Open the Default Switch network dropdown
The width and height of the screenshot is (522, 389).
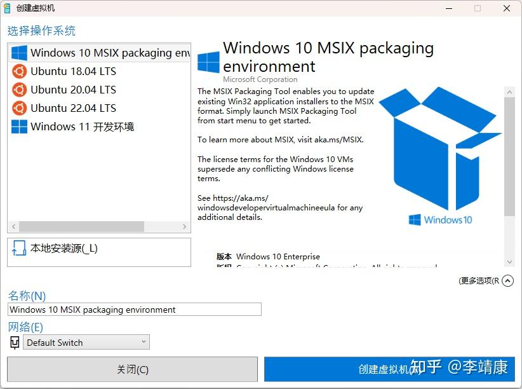coord(86,343)
